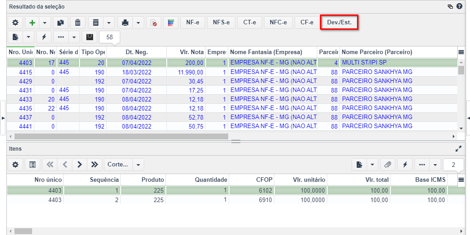The height and width of the screenshot is (235, 470).
Task: Select row with Nro. Único 4403
Action: 232,63
